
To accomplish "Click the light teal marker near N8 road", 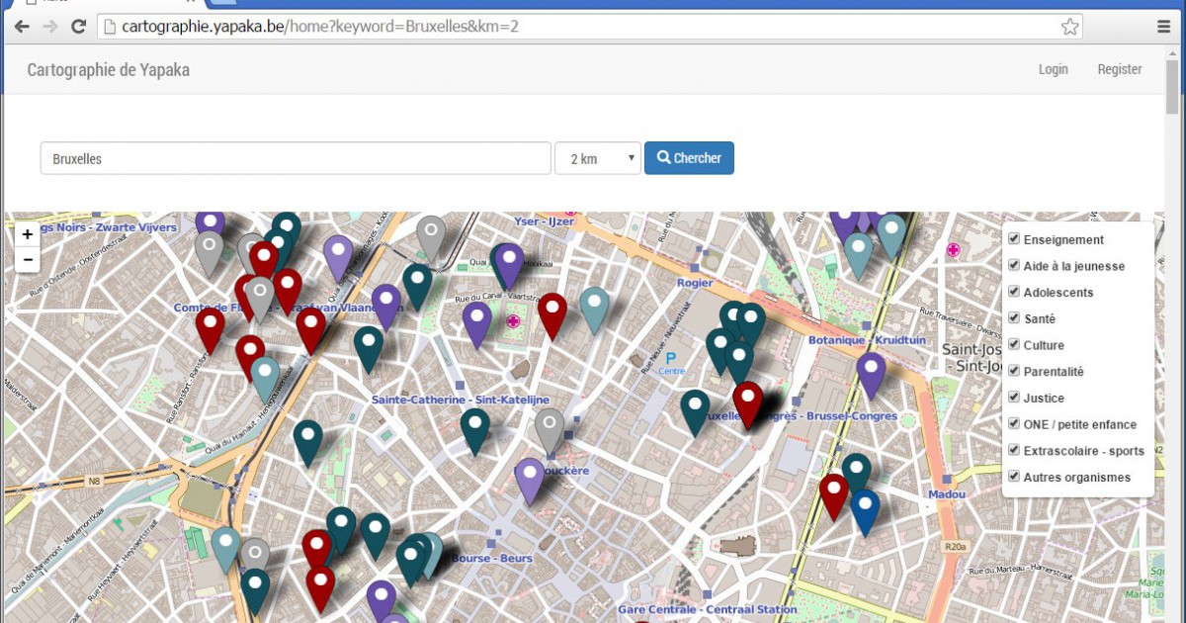I will tap(225, 550).
